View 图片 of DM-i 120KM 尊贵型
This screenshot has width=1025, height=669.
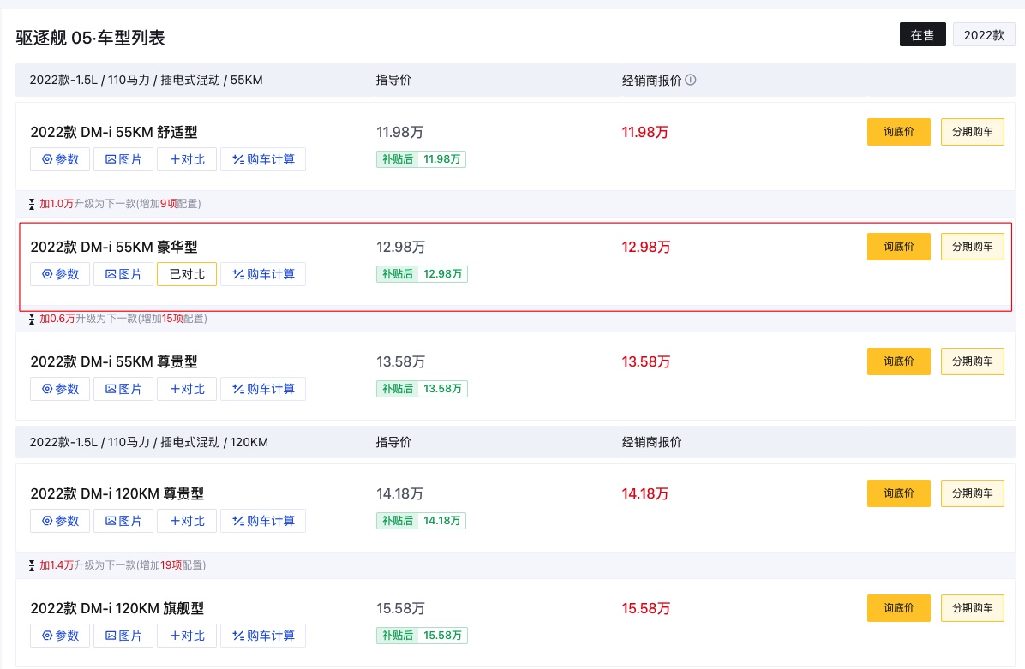[x=123, y=522]
